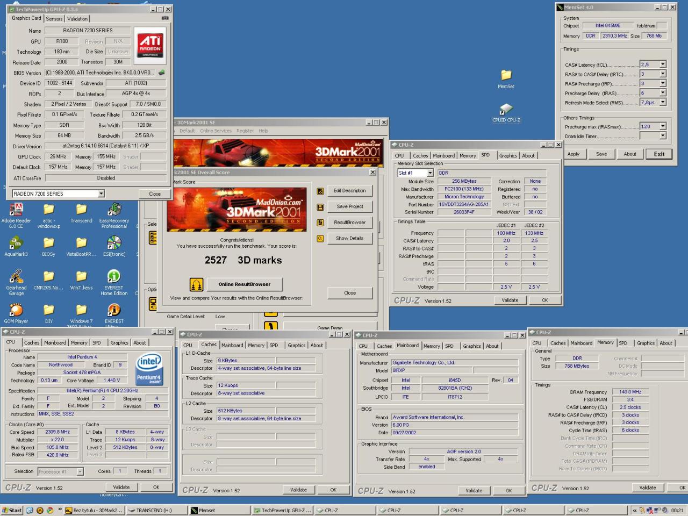Click the Online ResultBrowser button
The height and width of the screenshot is (516, 688).
click(245, 285)
